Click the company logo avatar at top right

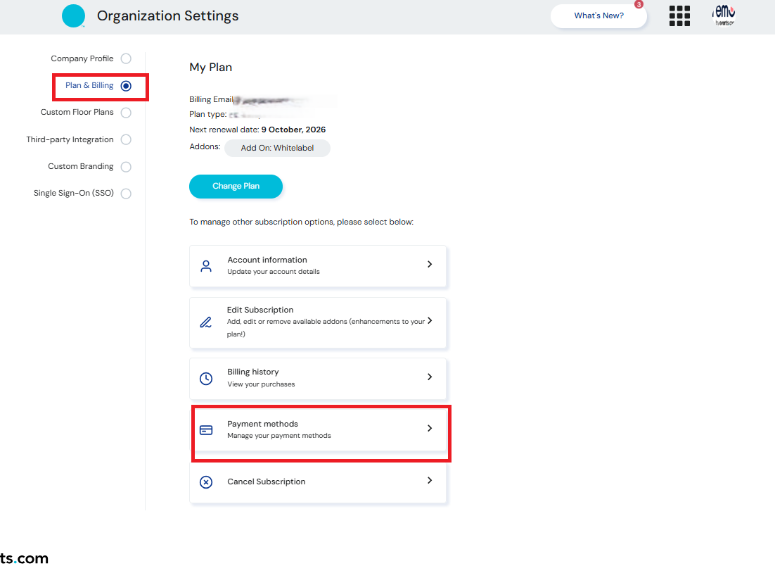click(724, 15)
